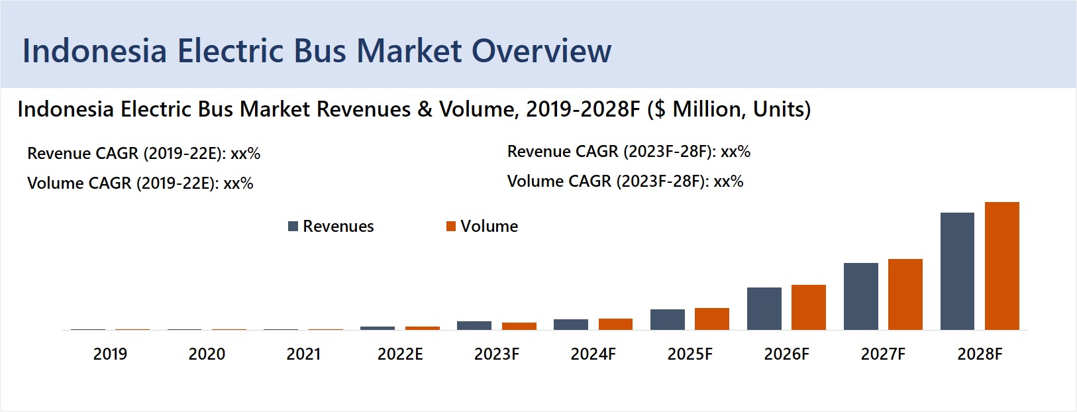Select the 2027F Revenues bar

coord(861,296)
